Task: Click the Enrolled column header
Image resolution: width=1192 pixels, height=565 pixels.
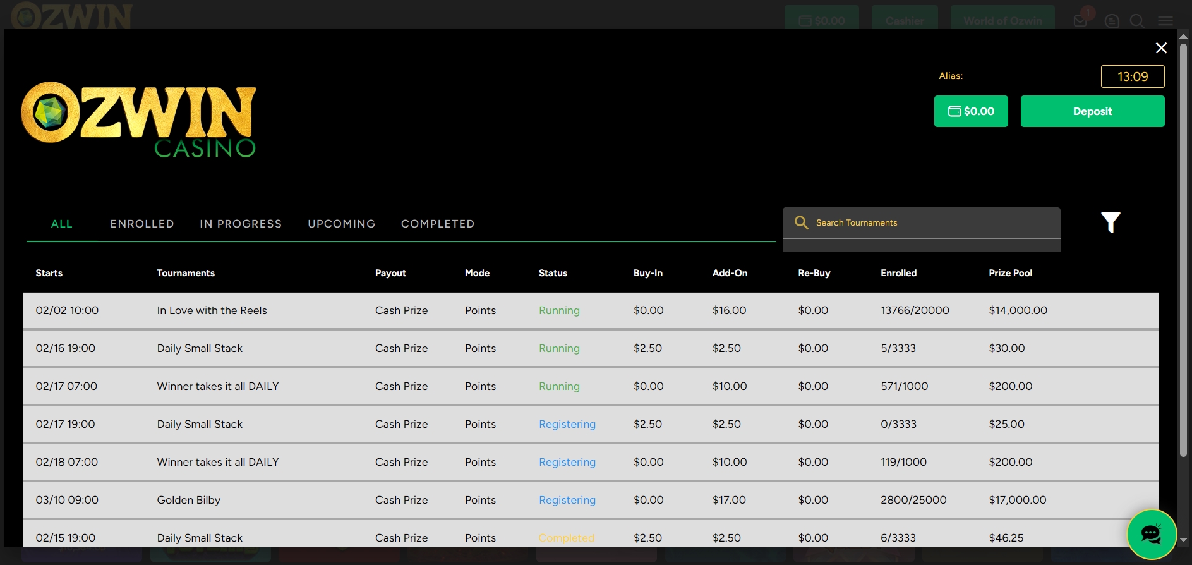Action: point(899,273)
